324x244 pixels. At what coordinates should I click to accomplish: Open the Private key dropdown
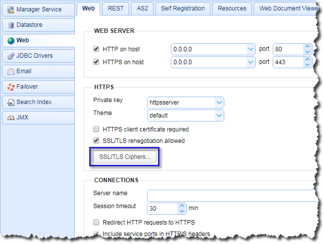pos(219,103)
